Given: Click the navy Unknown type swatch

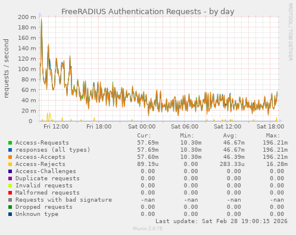Looking at the screenshot, I should [x=10, y=214].
